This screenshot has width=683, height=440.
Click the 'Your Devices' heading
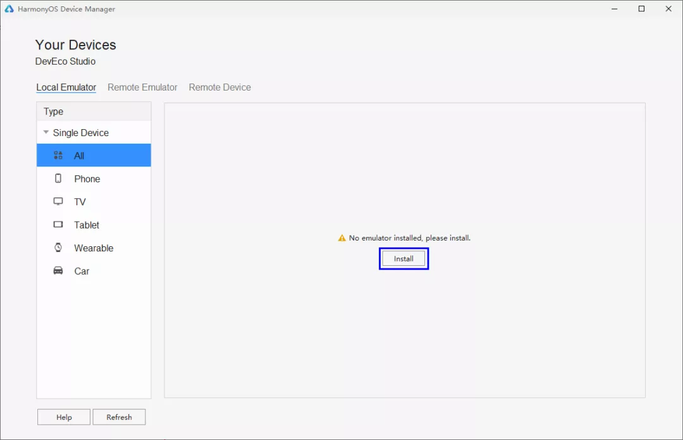(x=76, y=45)
